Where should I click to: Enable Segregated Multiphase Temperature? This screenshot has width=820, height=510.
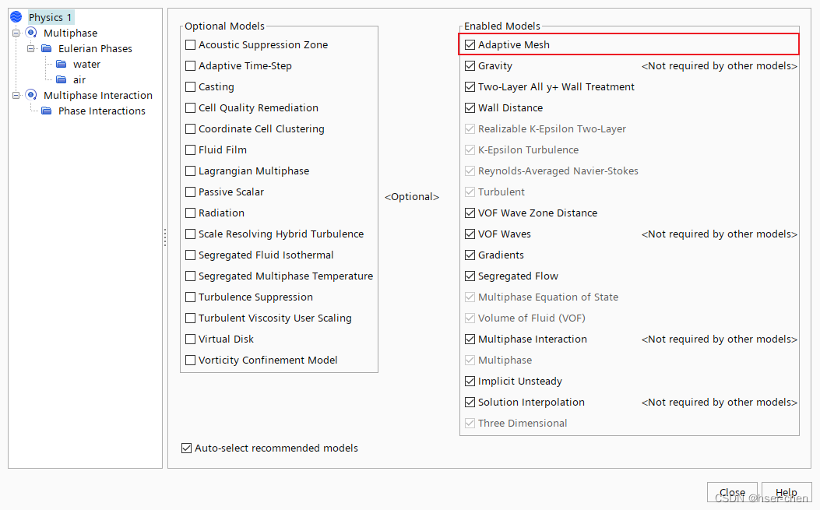coord(190,276)
